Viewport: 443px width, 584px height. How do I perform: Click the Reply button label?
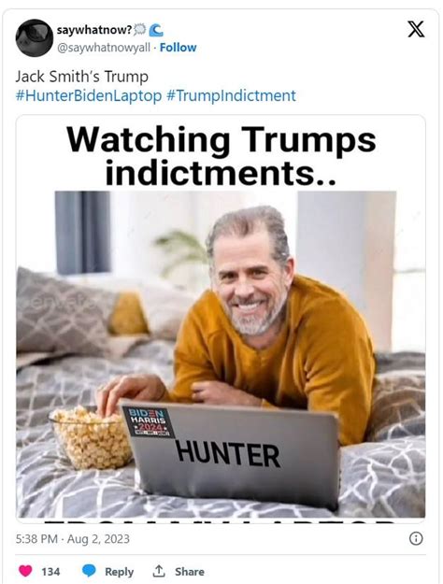[120, 571]
